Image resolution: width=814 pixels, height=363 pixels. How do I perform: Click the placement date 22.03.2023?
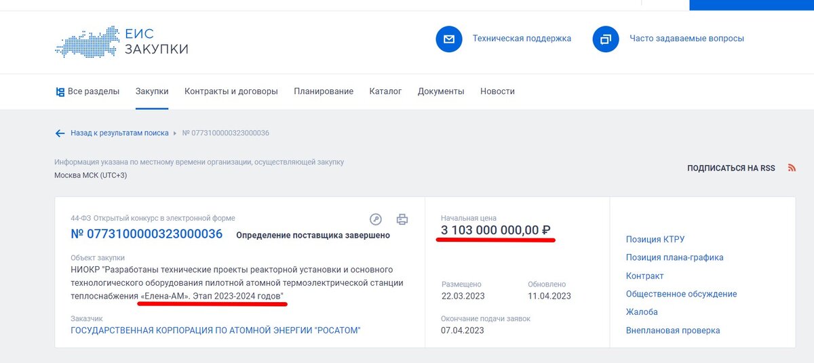pyautogui.click(x=463, y=296)
